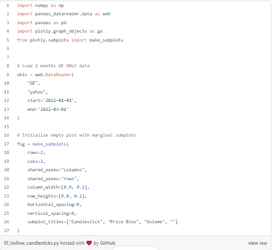Viewport: 273px width, 250px height.
Task: Click the DataReader function name
Action: 58,75
